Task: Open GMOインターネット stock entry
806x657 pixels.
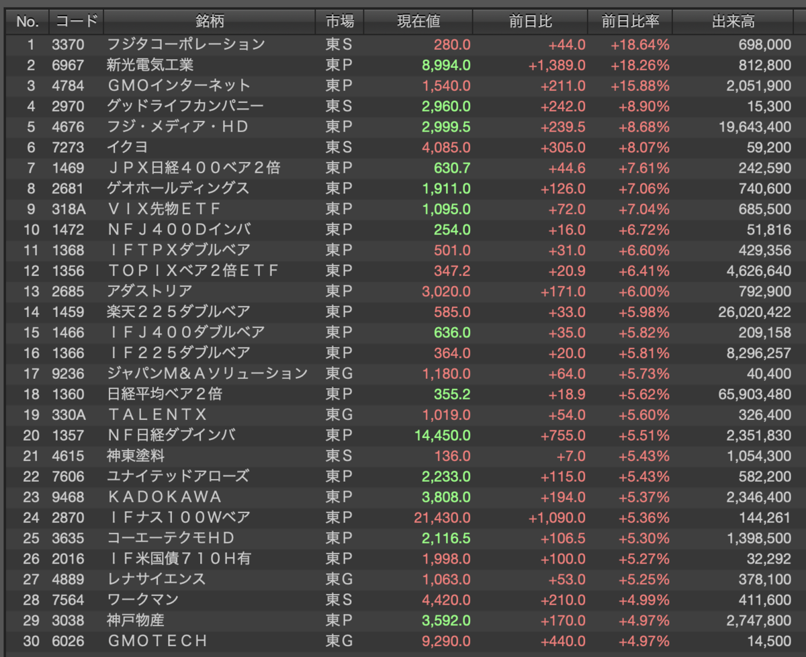Action: click(179, 86)
